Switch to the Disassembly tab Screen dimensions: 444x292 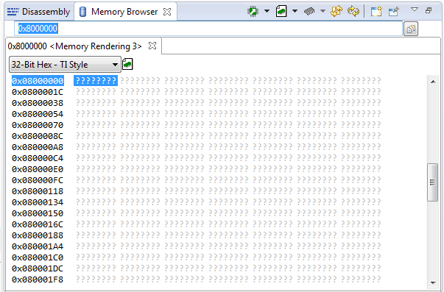[x=39, y=12]
